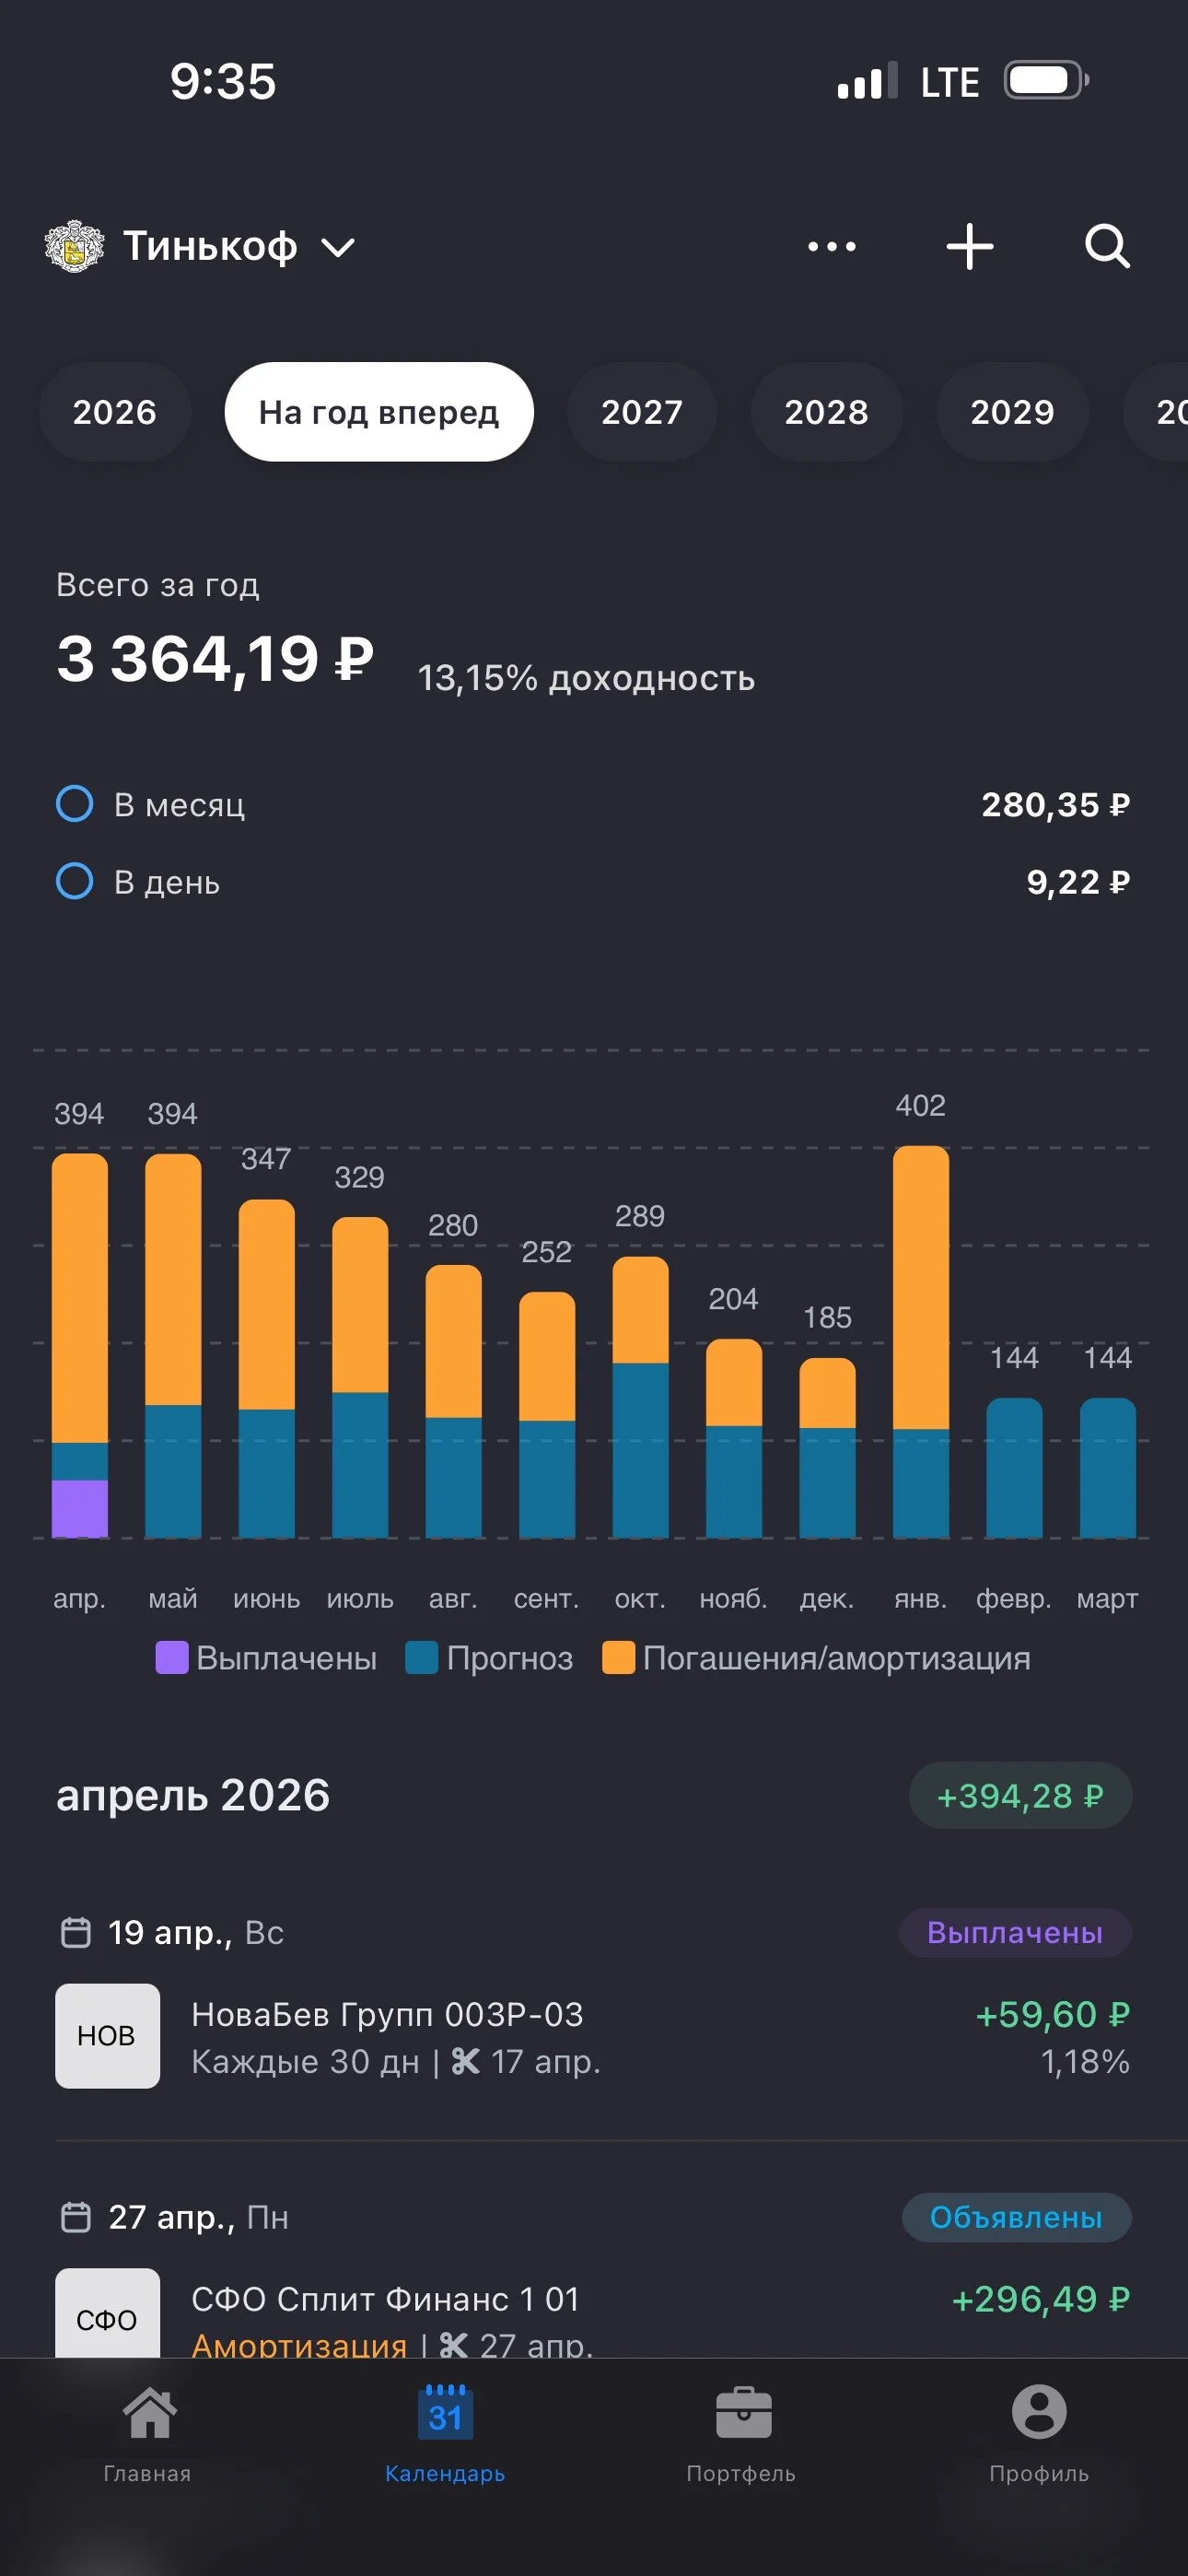The height and width of the screenshot is (2576, 1188).
Task: Tap calendar icon next to 19 апр.
Action: tap(76, 1932)
